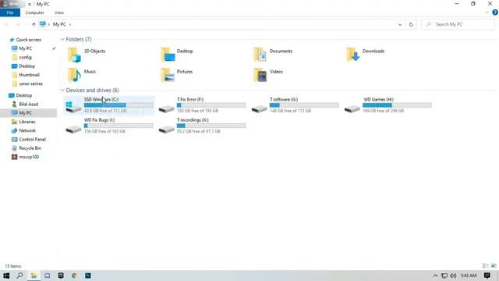The height and width of the screenshot is (281, 499).
Task: Collapse the Devices and drives (6) group
Action: click(x=62, y=91)
